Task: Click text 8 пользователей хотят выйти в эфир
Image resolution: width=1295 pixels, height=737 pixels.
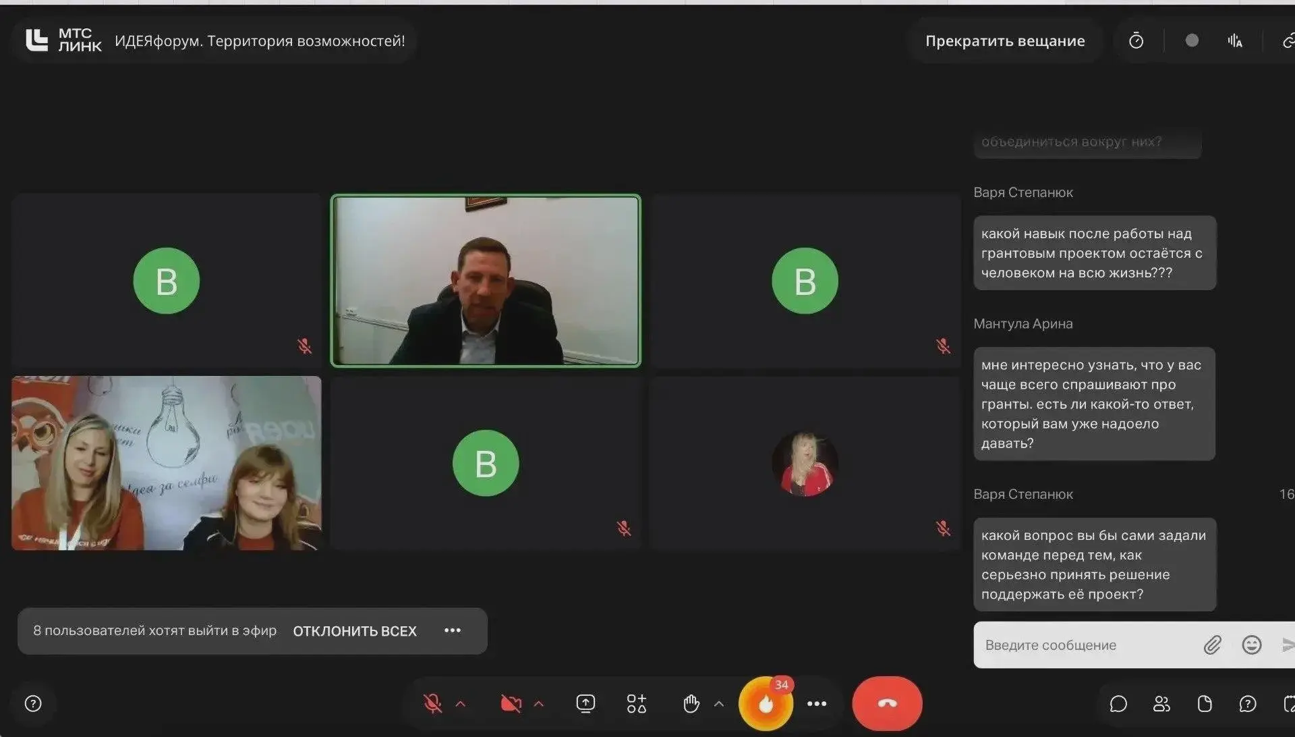Action: [155, 630]
